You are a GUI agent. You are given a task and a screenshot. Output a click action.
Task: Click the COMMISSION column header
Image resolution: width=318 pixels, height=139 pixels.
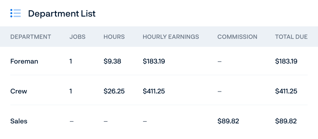click(237, 37)
